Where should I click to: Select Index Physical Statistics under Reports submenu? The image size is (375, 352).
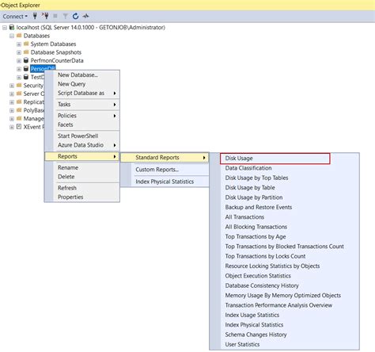[x=165, y=182]
